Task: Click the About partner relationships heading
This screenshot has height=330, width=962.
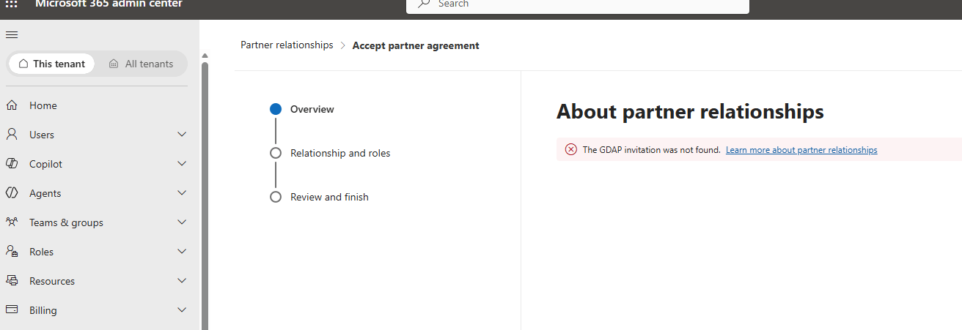Action: [x=690, y=111]
